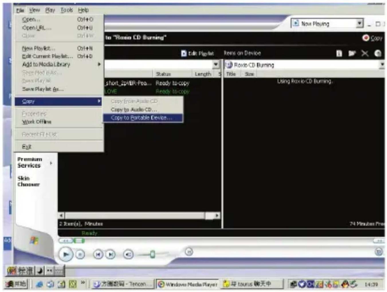Image resolution: width=387 pixels, height=292 pixels.
Task: Click the IME soft keyboard icon
Action: (59, 271)
